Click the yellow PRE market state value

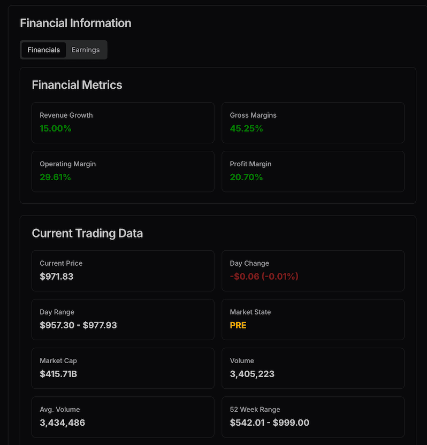[x=238, y=325]
